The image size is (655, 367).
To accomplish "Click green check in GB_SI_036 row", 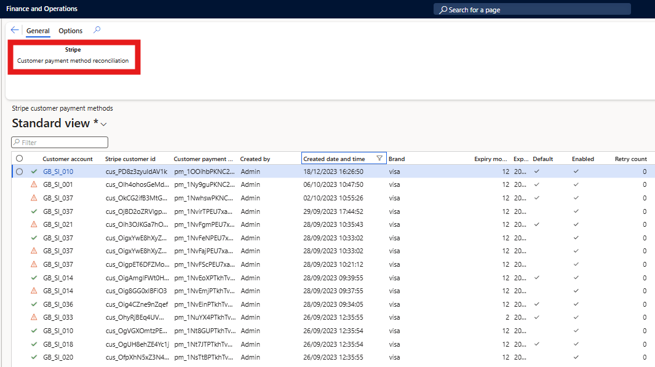I will pyautogui.click(x=34, y=304).
